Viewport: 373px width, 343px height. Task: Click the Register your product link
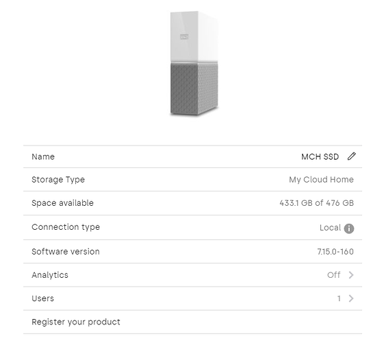[x=76, y=322]
